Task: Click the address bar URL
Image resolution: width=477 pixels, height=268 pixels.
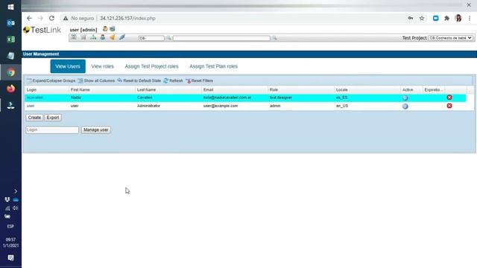Action: (x=127, y=18)
